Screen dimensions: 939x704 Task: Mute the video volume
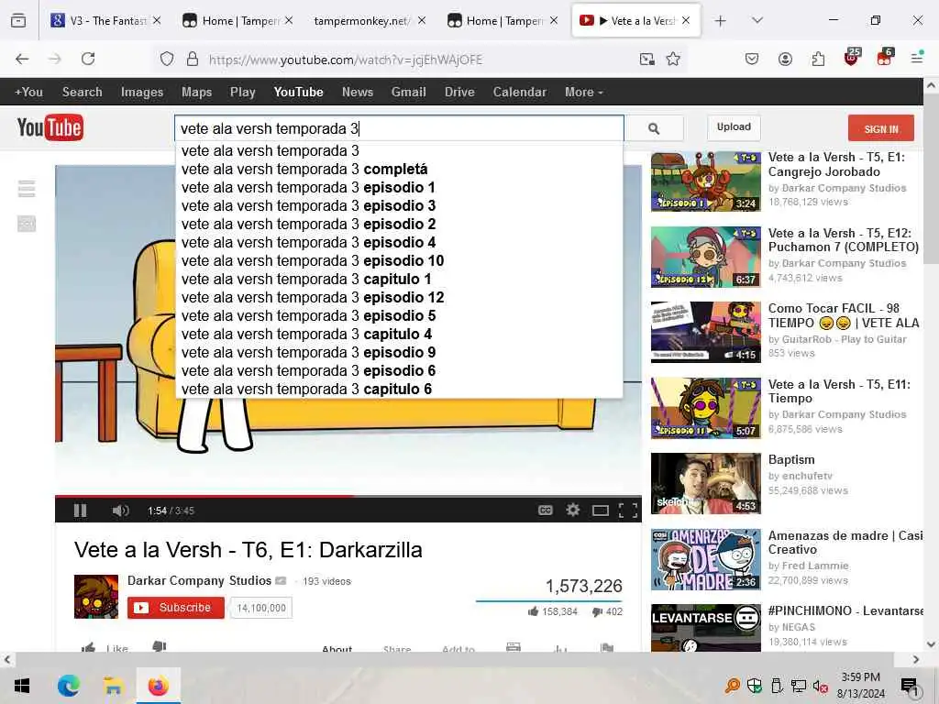[120, 511]
